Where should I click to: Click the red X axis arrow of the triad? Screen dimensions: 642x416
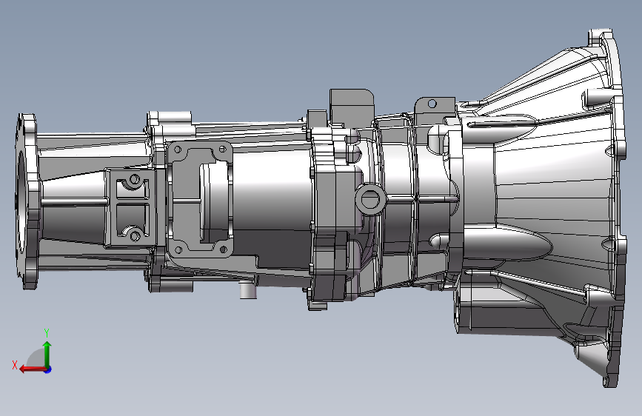33,369
